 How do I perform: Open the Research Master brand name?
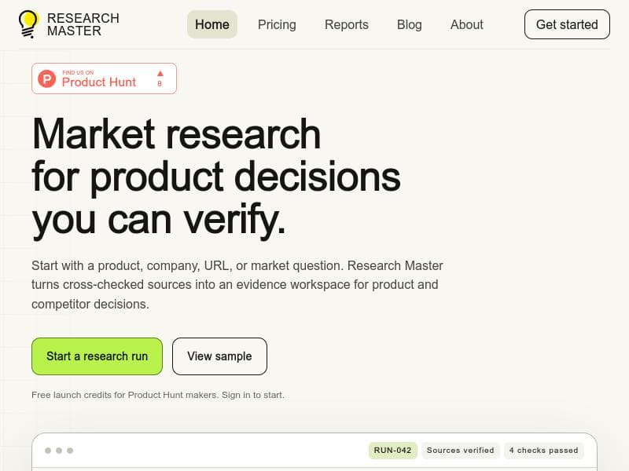83,24
